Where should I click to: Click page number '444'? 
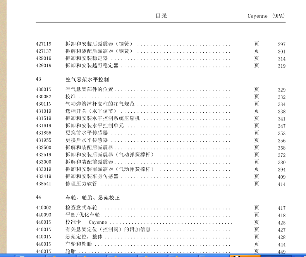click(x=282, y=245)
